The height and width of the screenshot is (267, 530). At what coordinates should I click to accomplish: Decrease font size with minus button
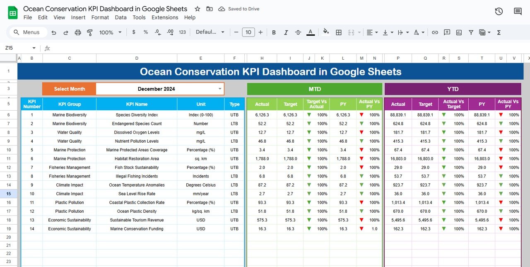(236, 32)
